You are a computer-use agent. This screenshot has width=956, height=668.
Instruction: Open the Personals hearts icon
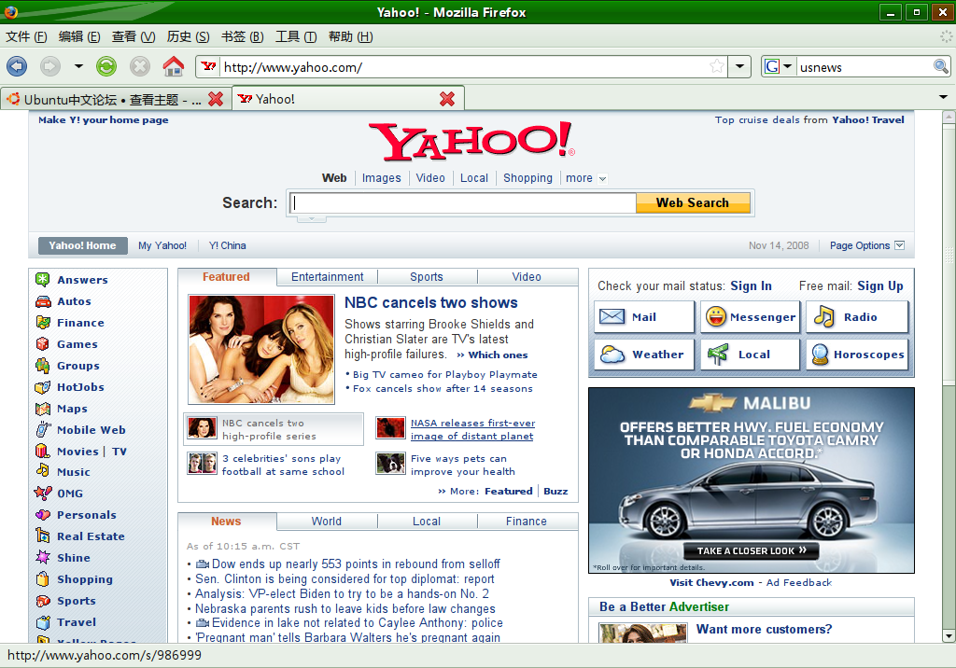click(43, 515)
